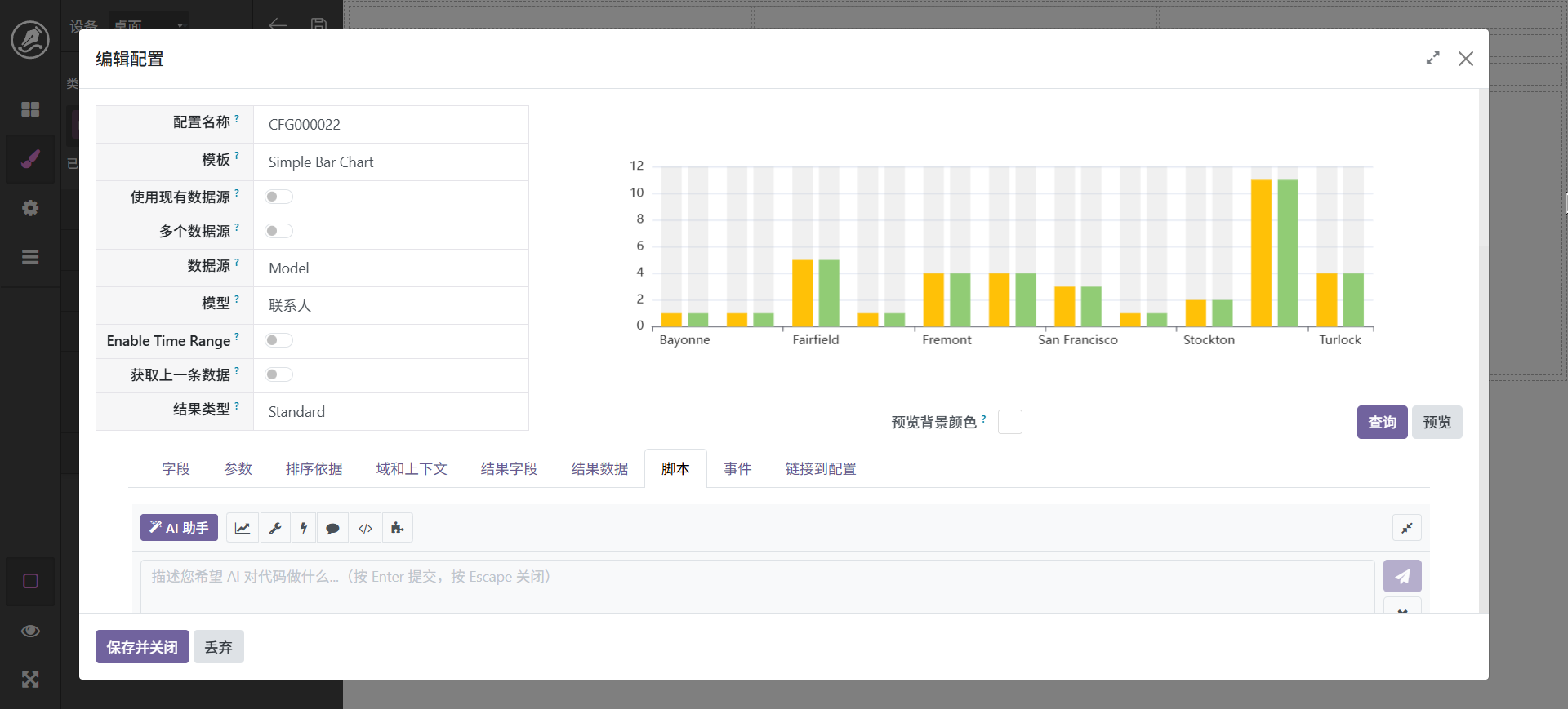Open the 模板 Simple Bar Chart dropdown
This screenshot has width=1568, height=709.
390,162
